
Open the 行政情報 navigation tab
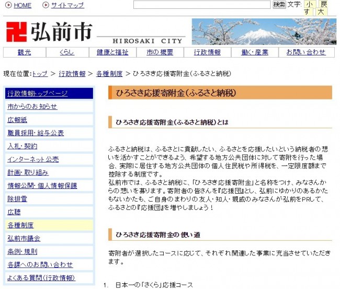coord(207,52)
